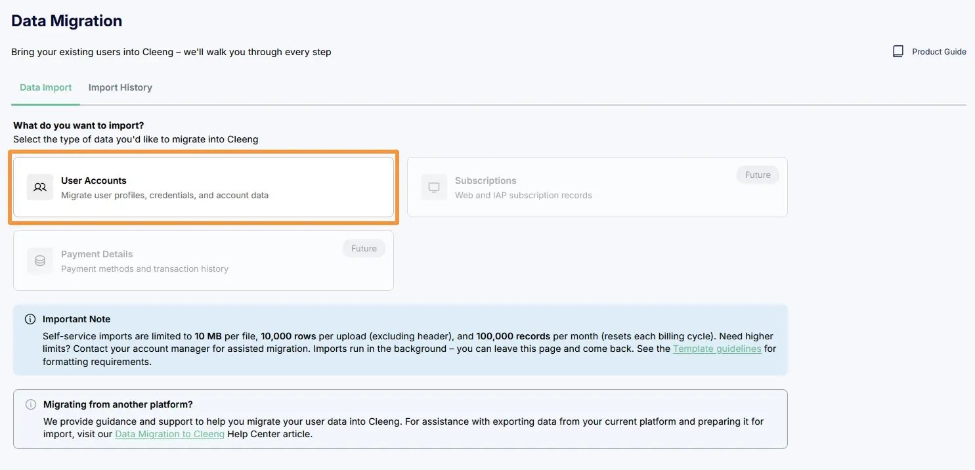Click the Payment Details database icon
The image size is (975, 470).
coord(40,261)
